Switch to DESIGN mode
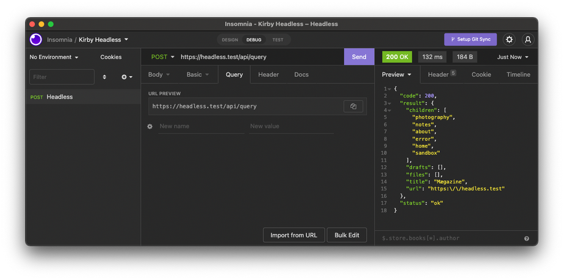 [230, 40]
